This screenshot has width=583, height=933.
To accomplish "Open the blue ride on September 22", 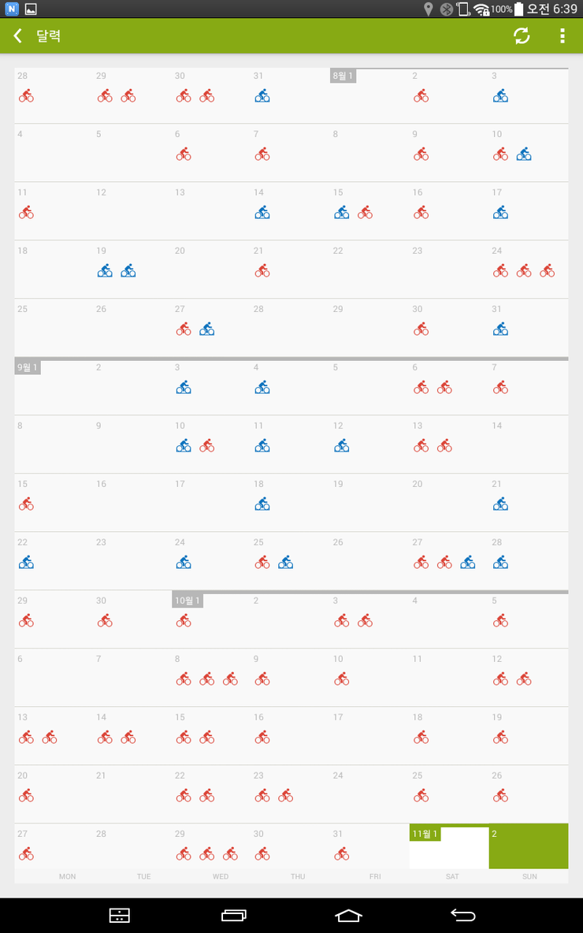I will tap(26, 563).
